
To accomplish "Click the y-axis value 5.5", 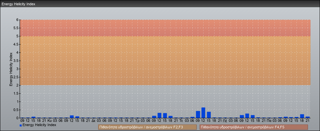I will 16,28.
